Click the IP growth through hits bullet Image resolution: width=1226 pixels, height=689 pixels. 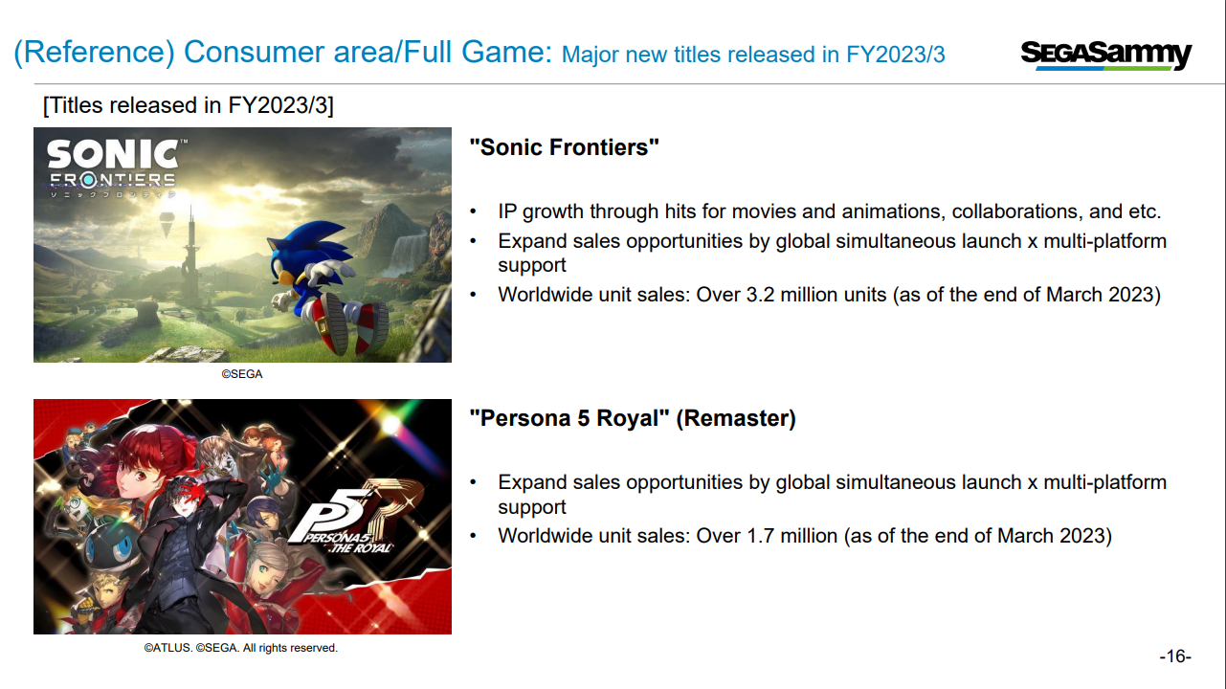pyautogui.click(x=829, y=211)
